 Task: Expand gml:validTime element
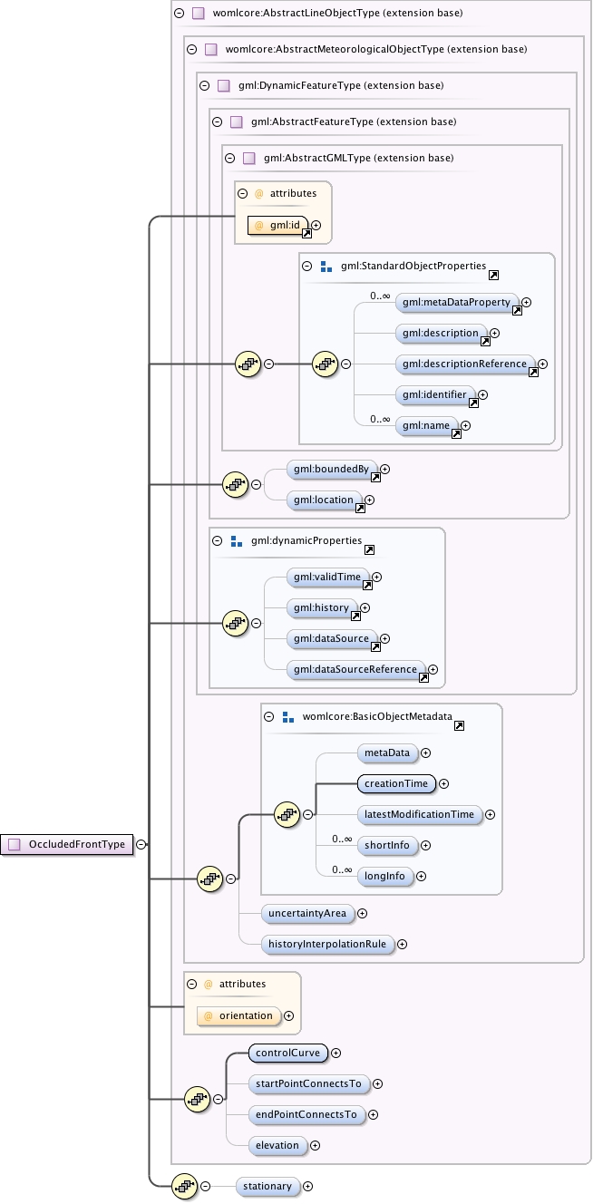click(x=376, y=577)
